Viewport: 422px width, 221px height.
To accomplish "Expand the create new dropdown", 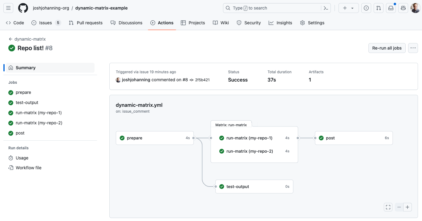I will [348, 8].
